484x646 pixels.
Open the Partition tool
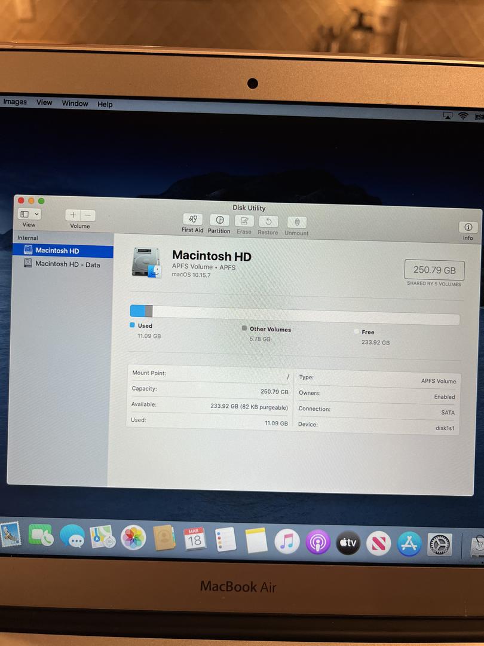coord(219,221)
